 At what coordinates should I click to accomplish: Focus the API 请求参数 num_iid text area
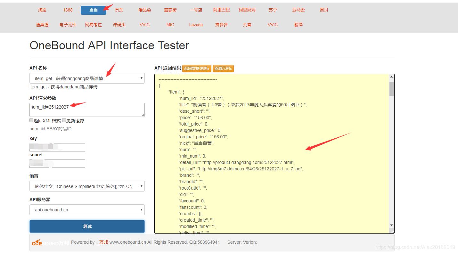(x=87, y=110)
